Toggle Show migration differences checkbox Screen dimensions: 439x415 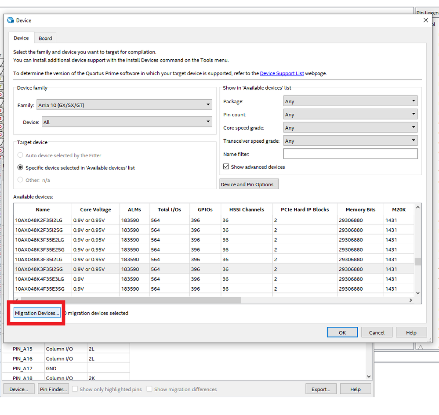click(149, 389)
